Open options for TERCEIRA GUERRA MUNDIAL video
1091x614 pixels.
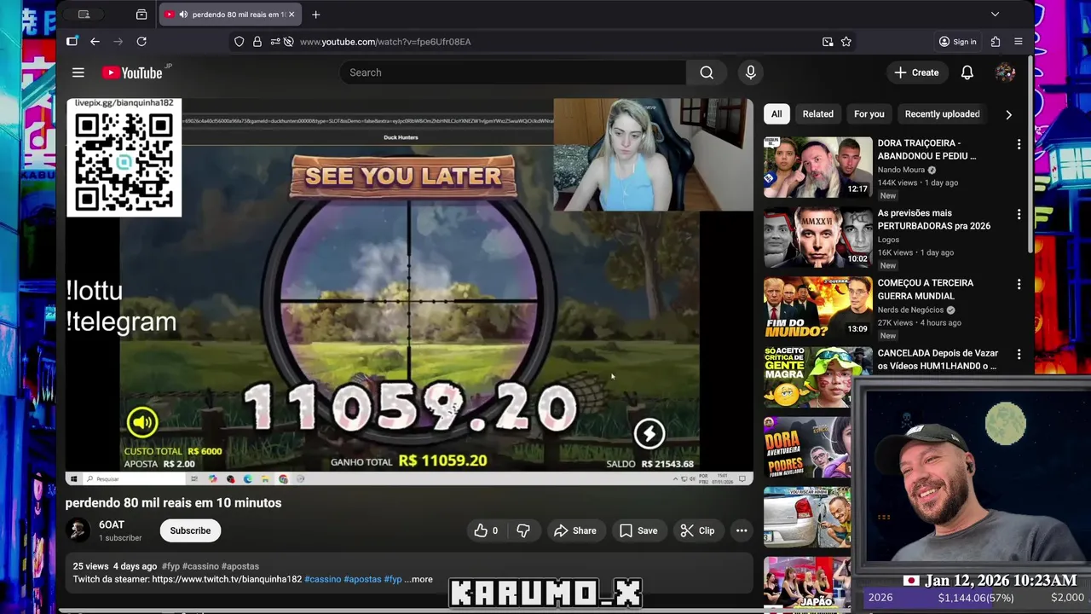(1019, 285)
